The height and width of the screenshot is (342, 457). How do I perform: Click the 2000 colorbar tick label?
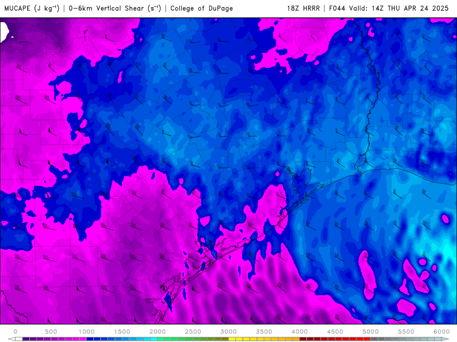(158, 332)
